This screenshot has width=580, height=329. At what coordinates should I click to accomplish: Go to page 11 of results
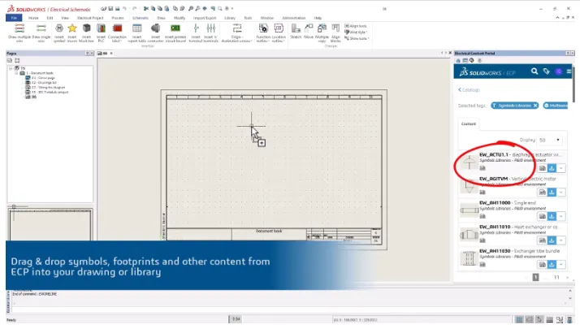556,277
